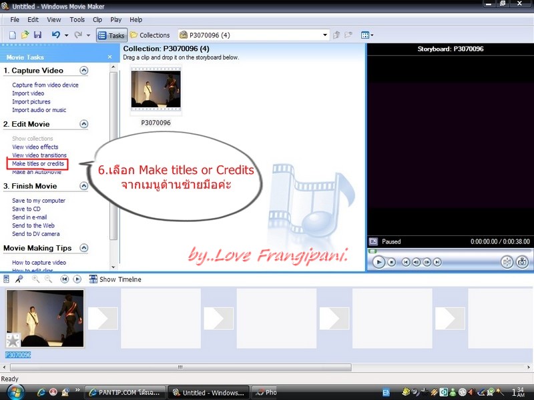This screenshot has width=534, height=400.
Task: Click the Undo arrow icon
Action: [x=56, y=35]
